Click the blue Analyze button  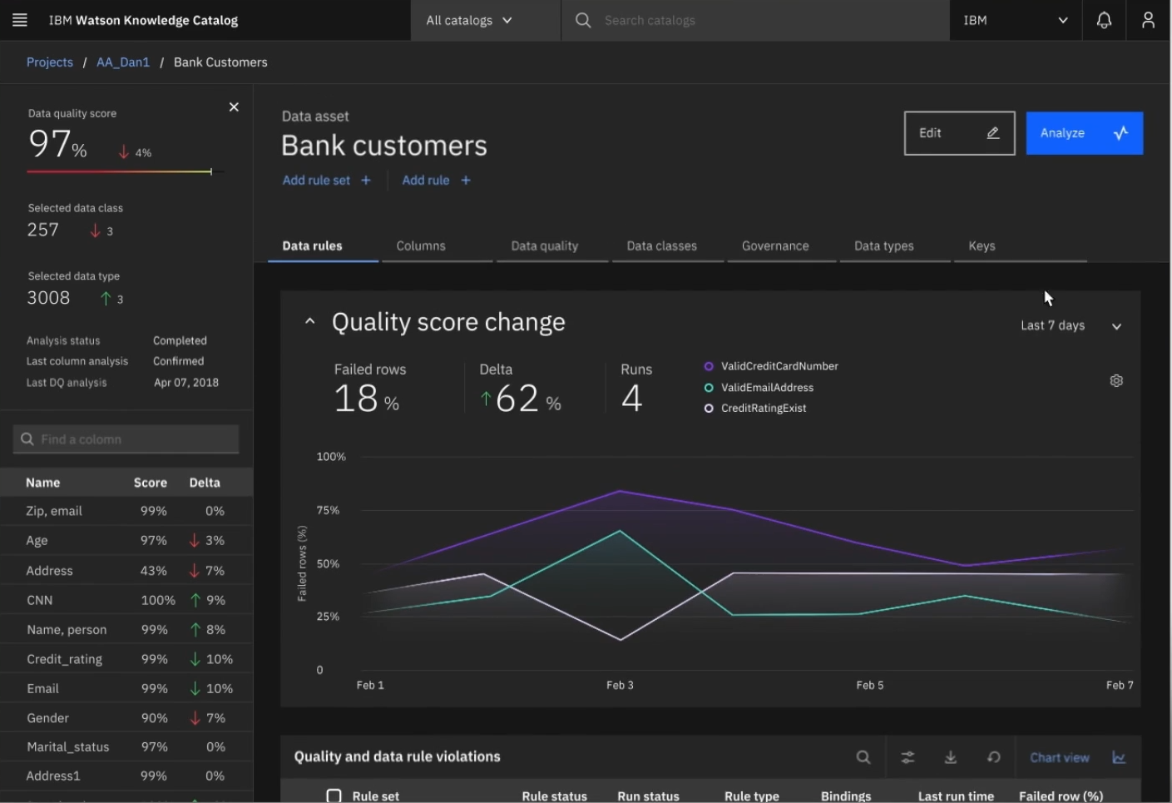tap(1084, 133)
